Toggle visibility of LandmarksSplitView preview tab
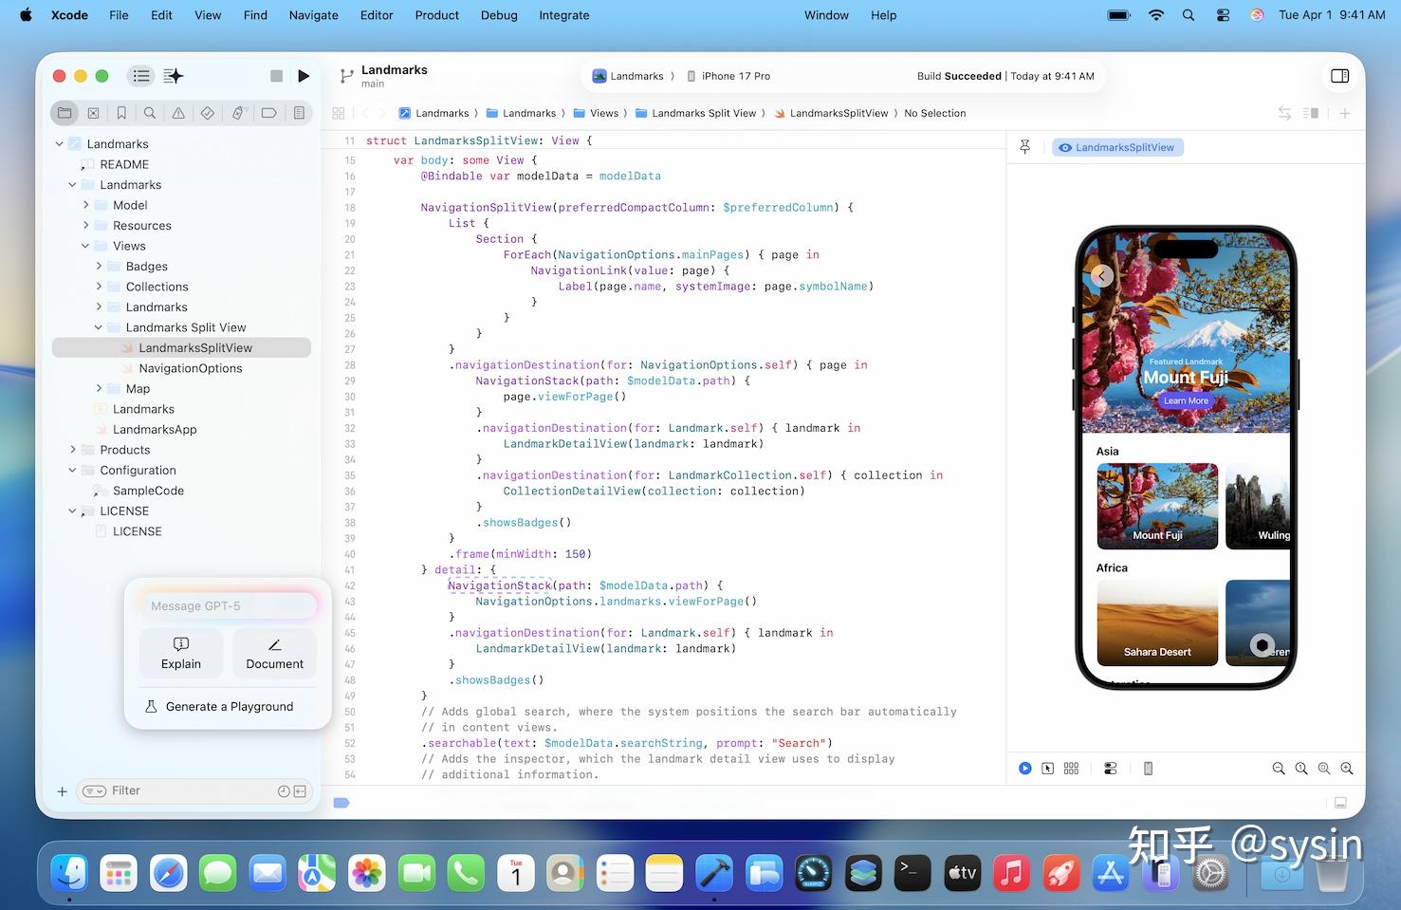1401x910 pixels. click(x=1064, y=147)
